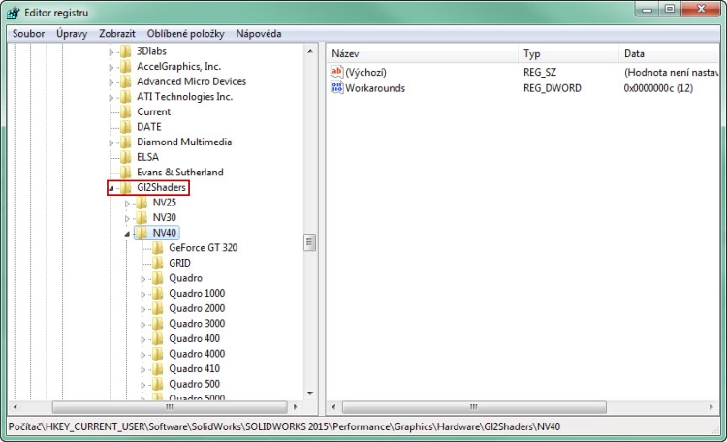The height and width of the screenshot is (442, 727).
Task: Click the Quadro 1000 folder icon
Action: [158, 293]
